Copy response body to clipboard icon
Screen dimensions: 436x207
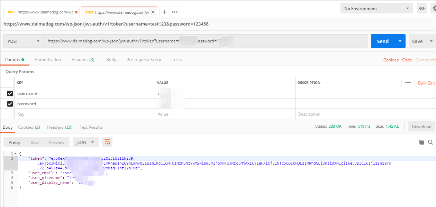421,142
